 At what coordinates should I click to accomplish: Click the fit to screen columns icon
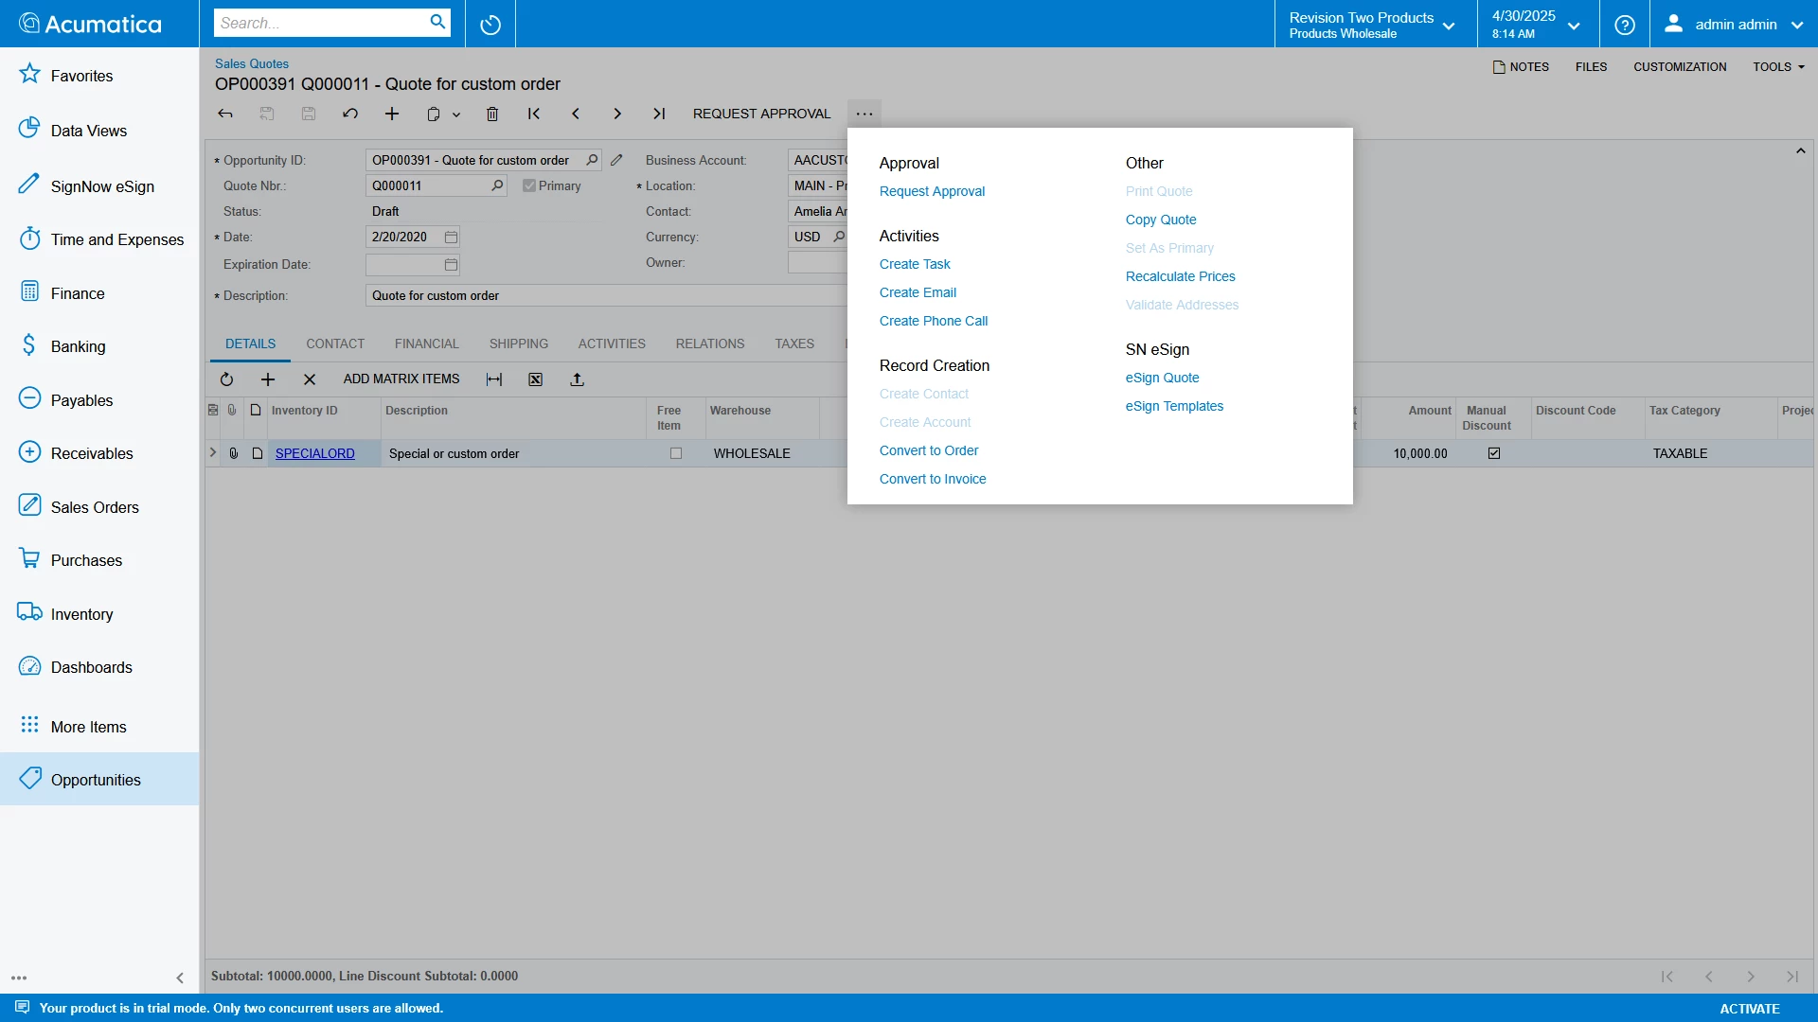click(494, 379)
